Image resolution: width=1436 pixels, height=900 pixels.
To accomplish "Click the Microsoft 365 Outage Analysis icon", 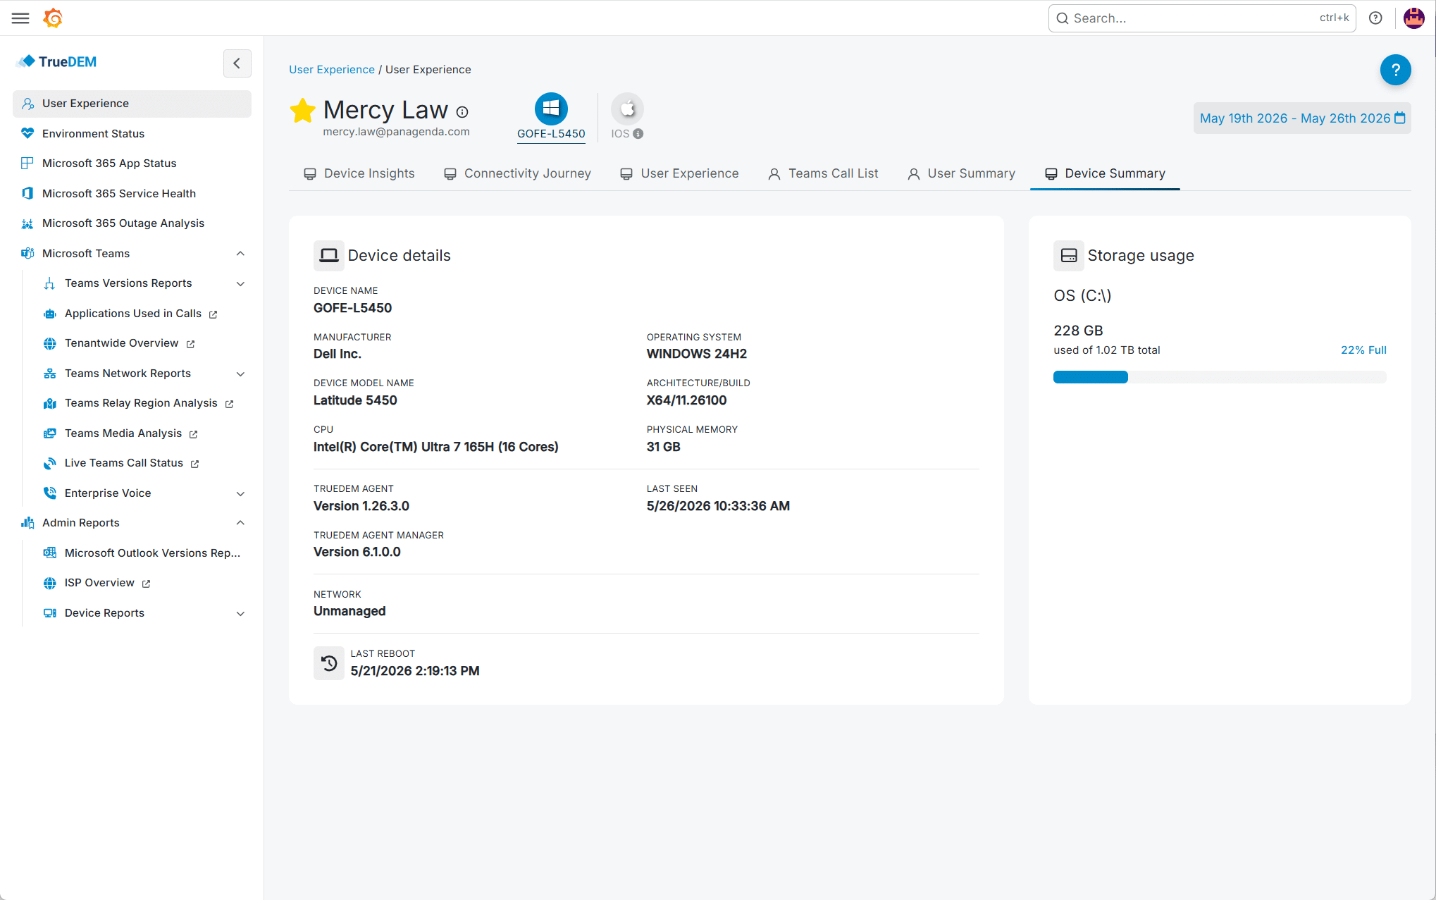I will (27, 223).
